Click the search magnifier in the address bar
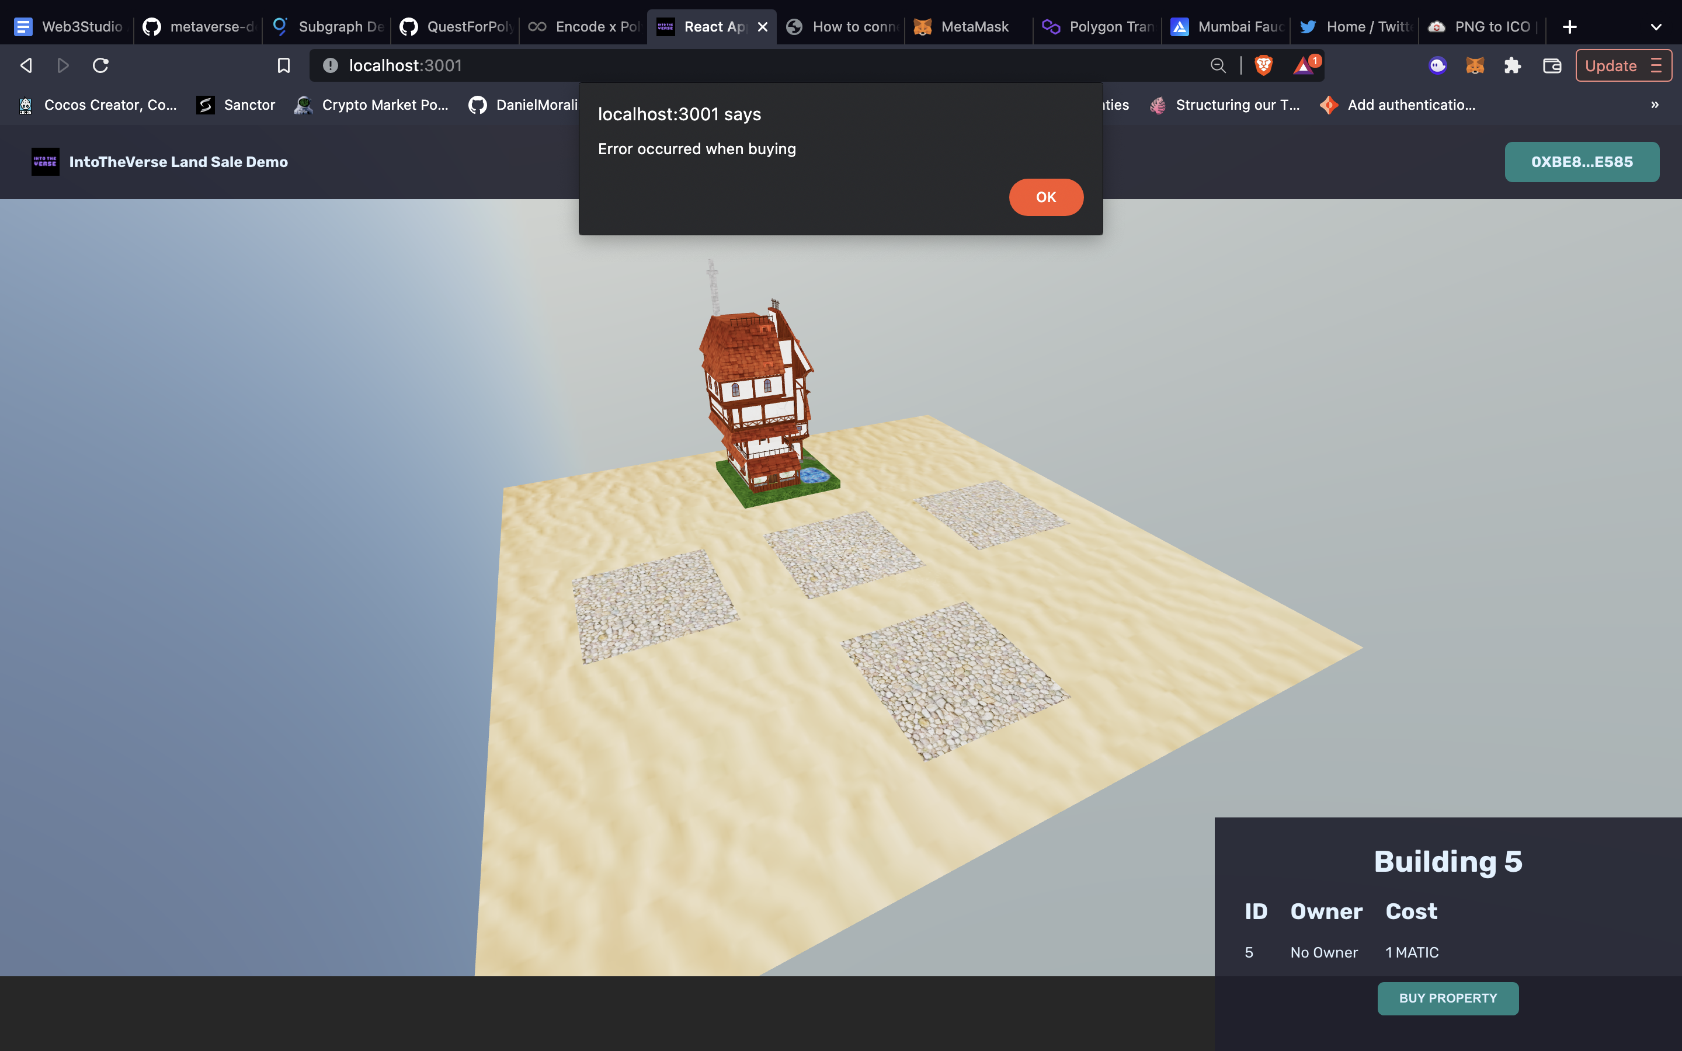The height and width of the screenshot is (1051, 1682). coord(1218,65)
